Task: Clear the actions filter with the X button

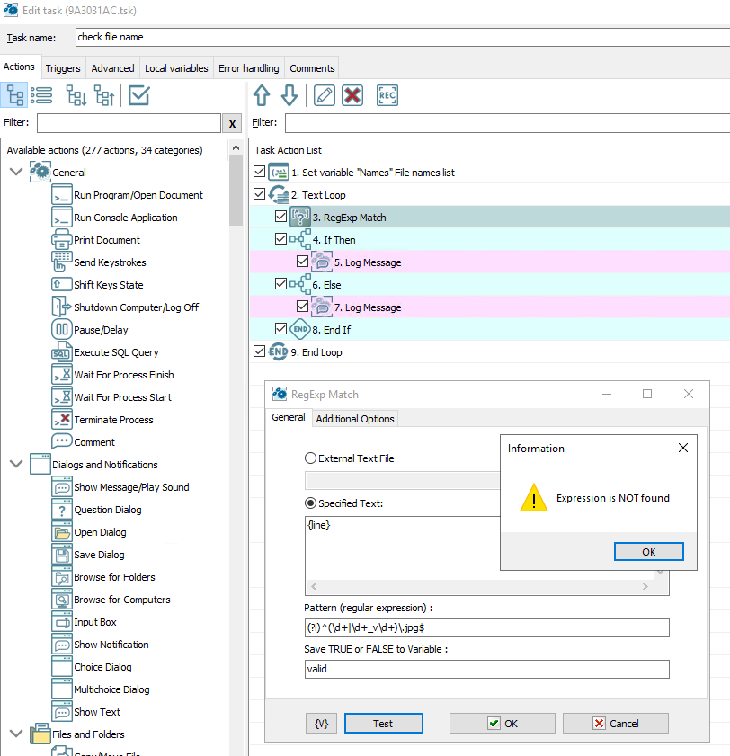Action: (x=232, y=121)
